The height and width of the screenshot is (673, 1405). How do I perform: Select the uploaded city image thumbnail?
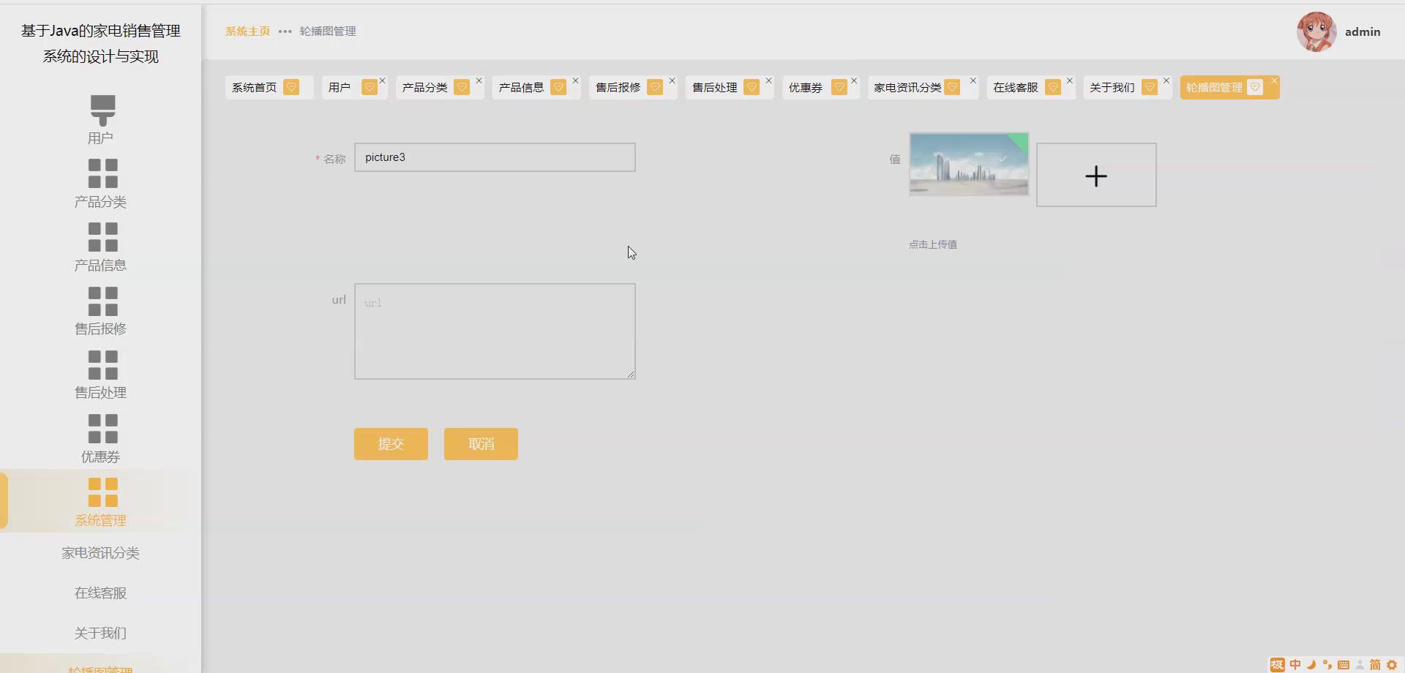pyautogui.click(x=968, y=165)
